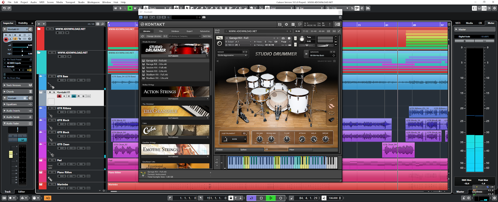Open Cubase setup gear in the top toolbar

pos(494,8)
